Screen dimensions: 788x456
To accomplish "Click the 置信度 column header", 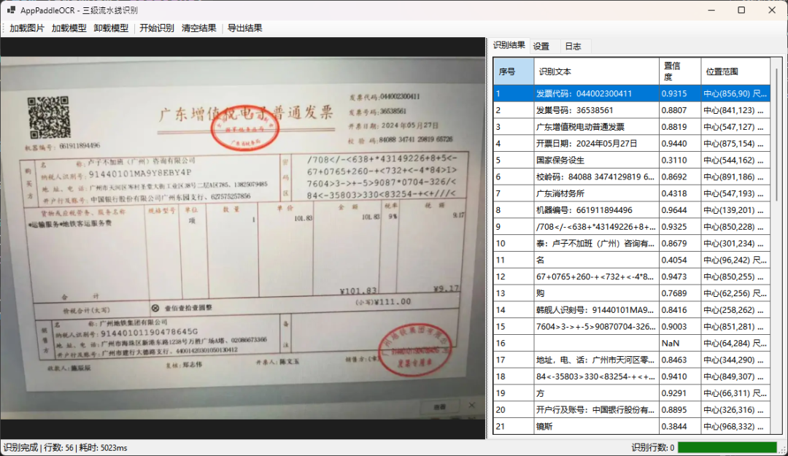I will pos(680,72).
